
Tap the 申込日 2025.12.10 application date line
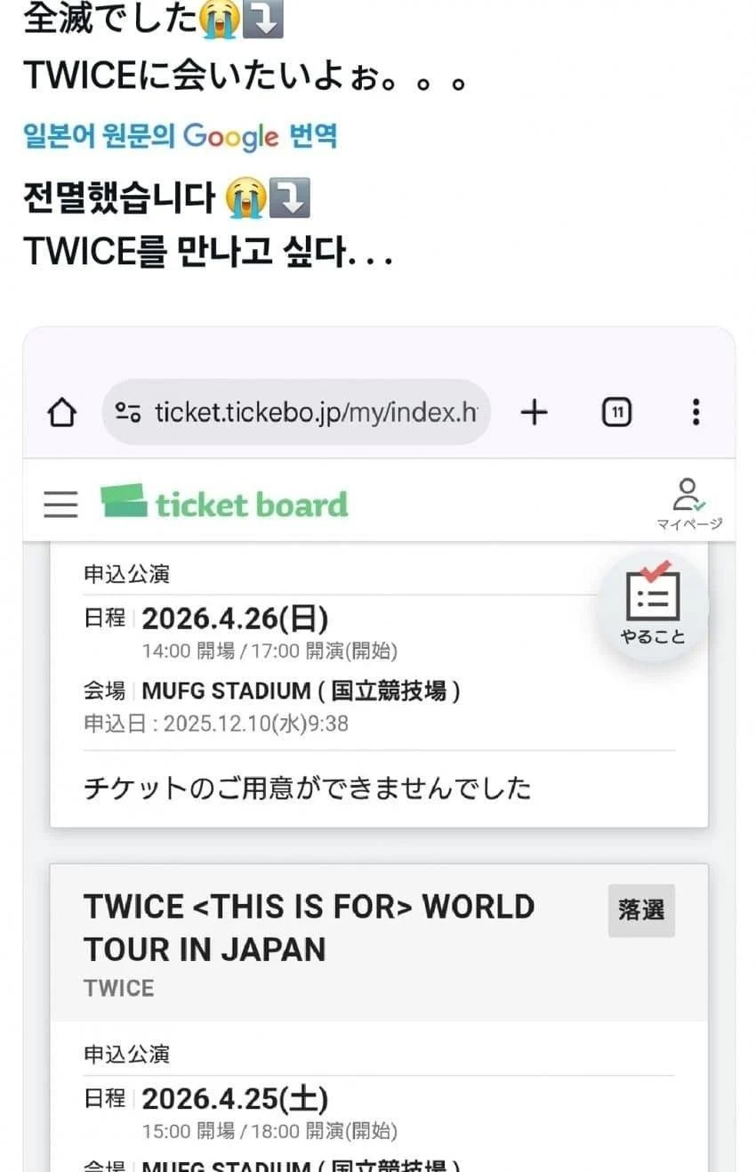[216, 723]
